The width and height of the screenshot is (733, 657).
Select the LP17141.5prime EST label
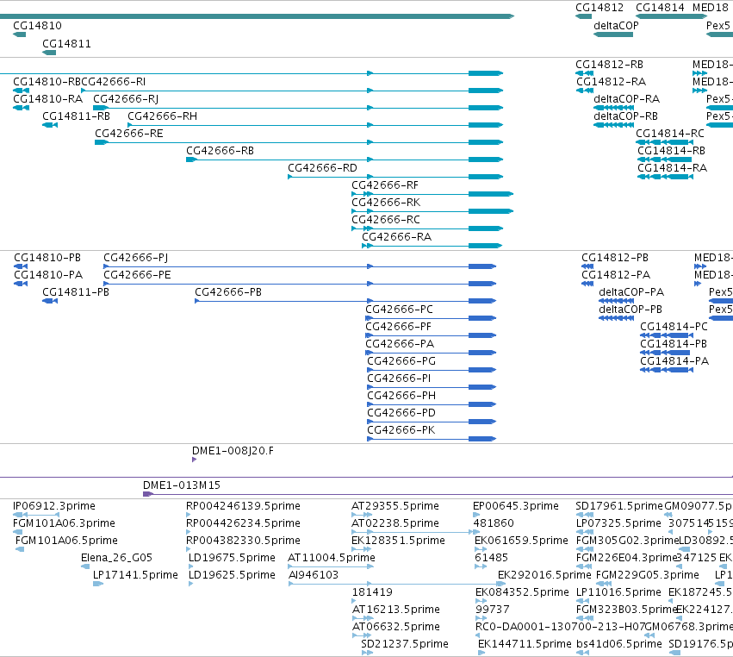(x=135, y=575)
